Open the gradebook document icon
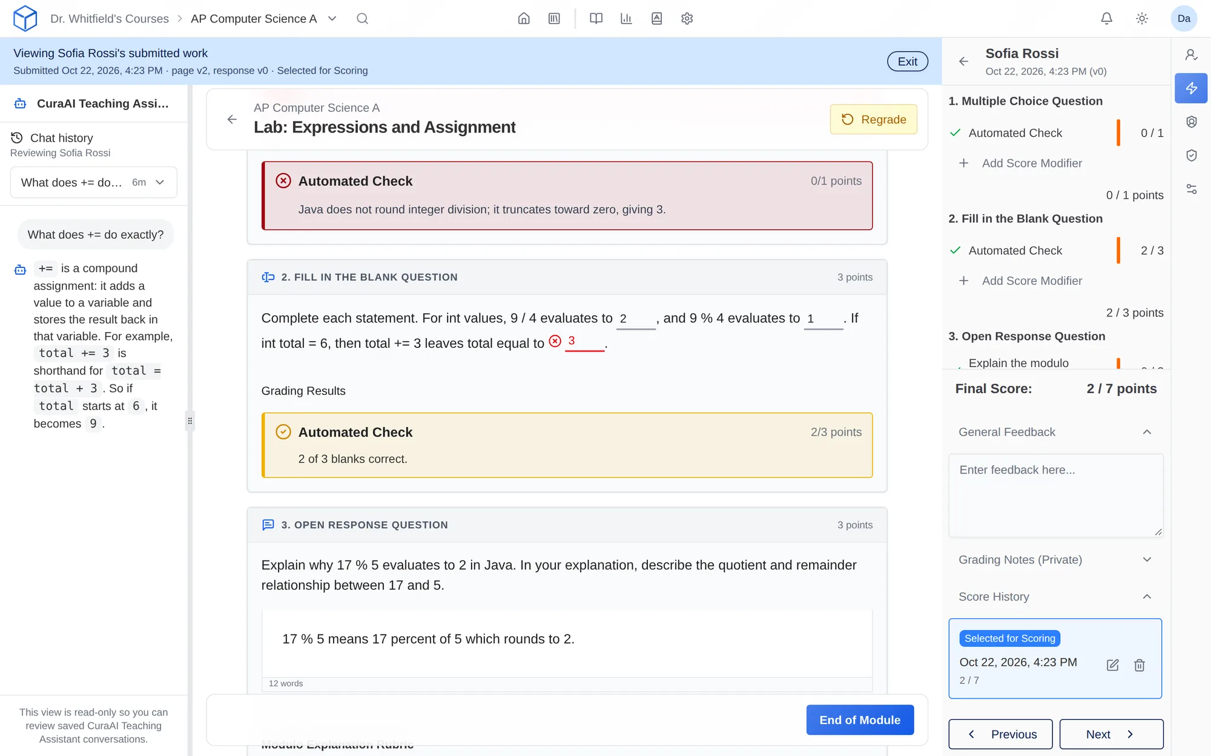The image size is (1211, 756). point(656,19)
